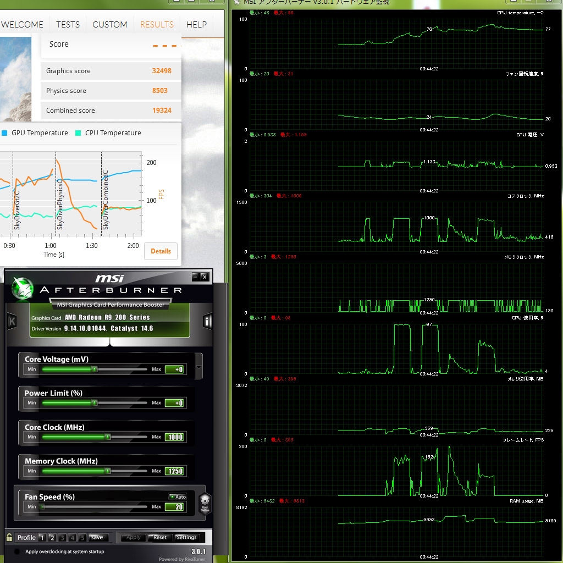Enable Apply overclocking at system startup
The image size is (563, 563).
click(16, 551)
